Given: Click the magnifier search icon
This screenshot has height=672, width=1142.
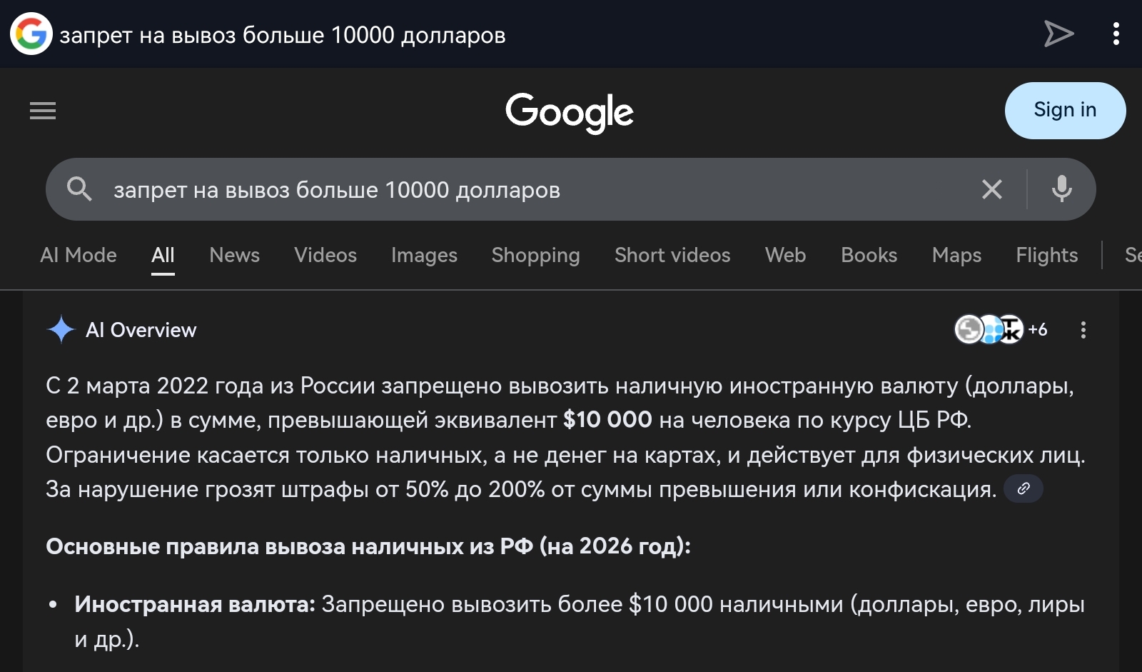Looking at the screenshot, I should [79, 189].
